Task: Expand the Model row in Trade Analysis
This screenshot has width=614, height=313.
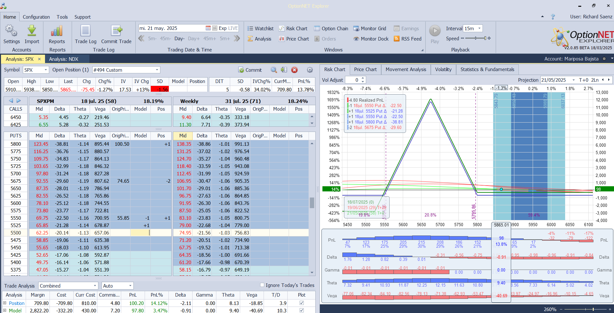Action: pyautogui.click(x=5, y=310)
